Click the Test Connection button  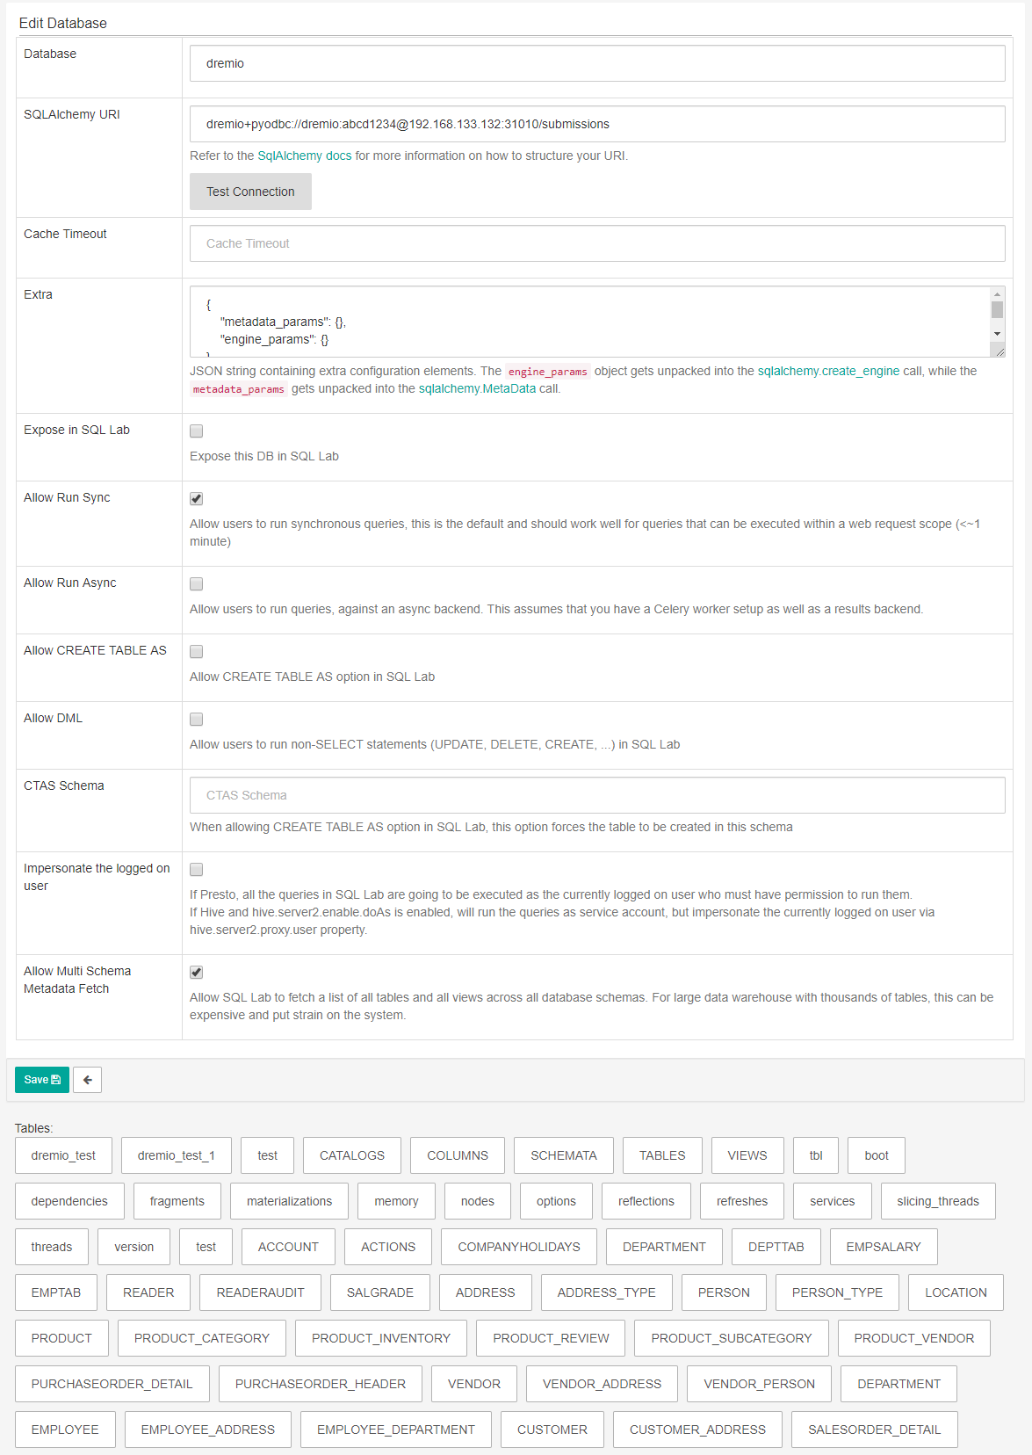tap(250, 192)
